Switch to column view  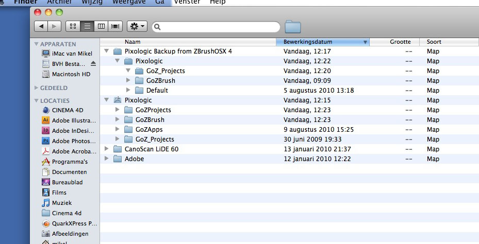(x=101, y=26)
